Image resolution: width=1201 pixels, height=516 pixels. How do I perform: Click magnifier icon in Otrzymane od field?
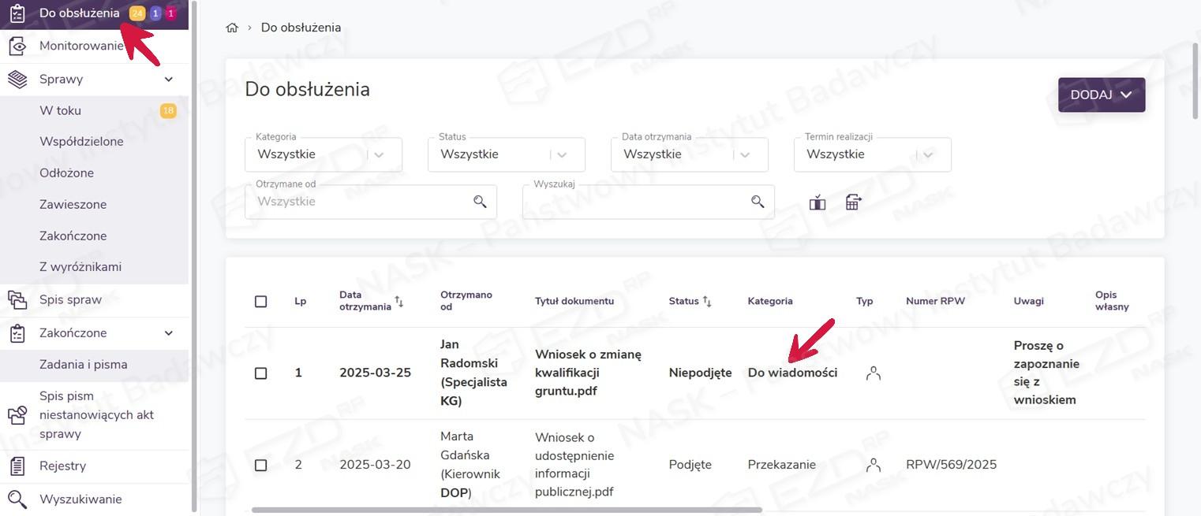(x=480, y=202)
